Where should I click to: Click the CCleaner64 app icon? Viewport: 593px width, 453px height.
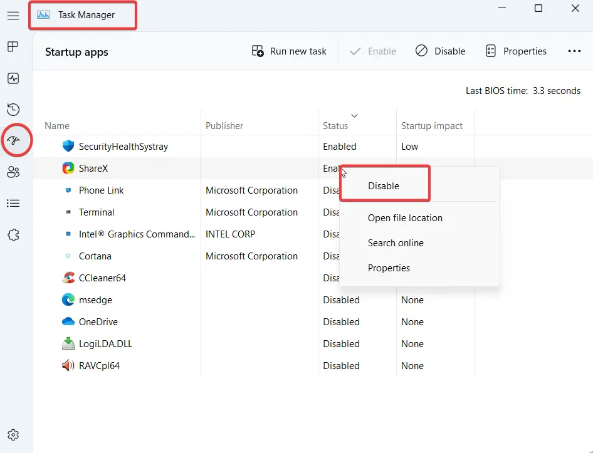[68, 278]
